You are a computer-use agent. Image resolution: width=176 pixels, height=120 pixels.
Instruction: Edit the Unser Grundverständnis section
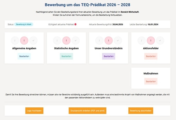point(109,56)
